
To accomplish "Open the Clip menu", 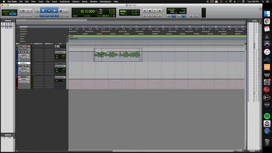I will pos(48,2).
